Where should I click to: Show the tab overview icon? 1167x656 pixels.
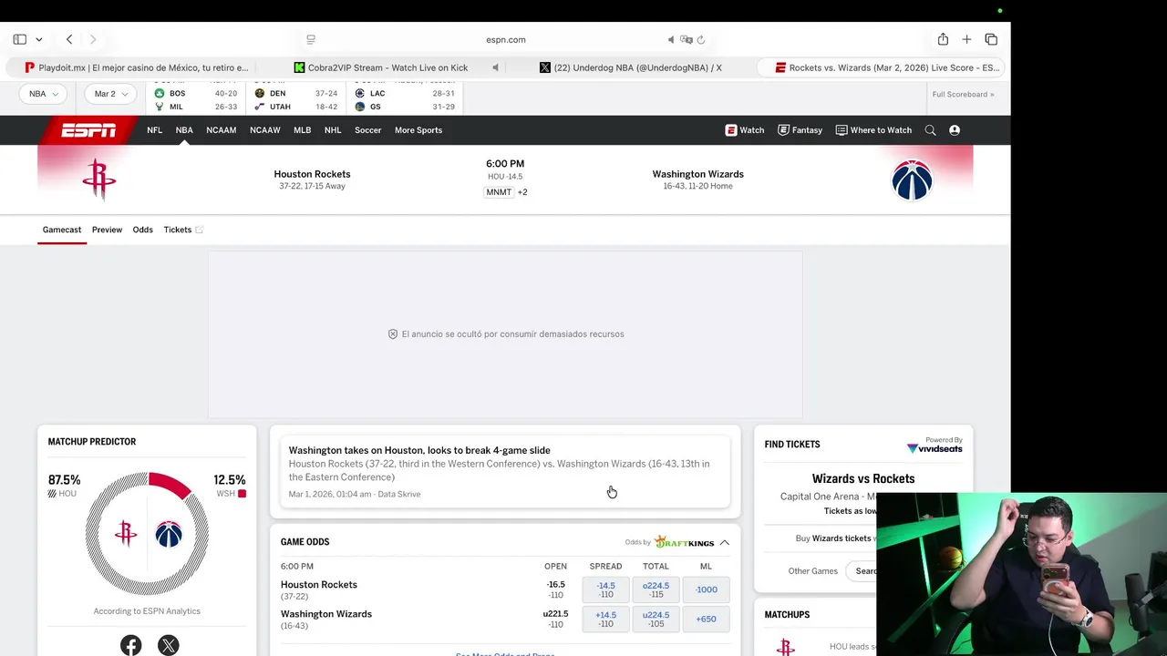click(991, 39)
